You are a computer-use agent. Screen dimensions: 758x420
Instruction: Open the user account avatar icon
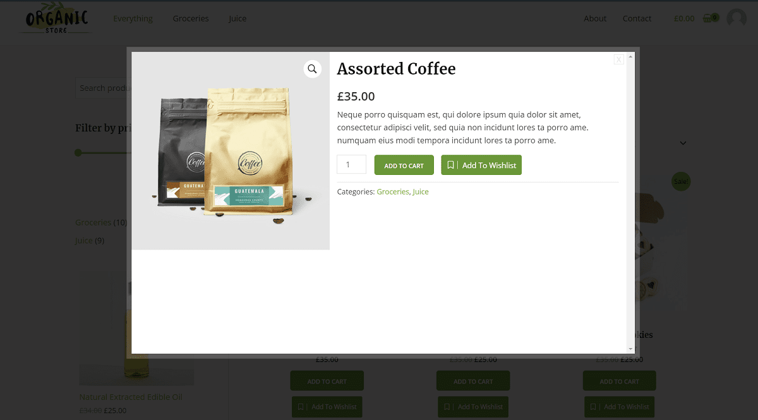click(737, 18)
